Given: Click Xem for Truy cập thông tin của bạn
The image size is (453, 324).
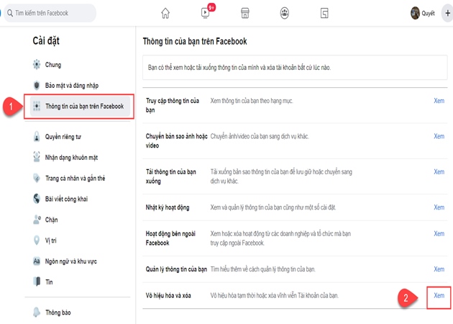Looking at the screenshot, I should point(439,101).
